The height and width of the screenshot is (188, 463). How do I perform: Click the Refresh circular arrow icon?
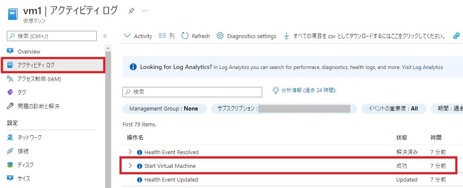tap(185, 36)
